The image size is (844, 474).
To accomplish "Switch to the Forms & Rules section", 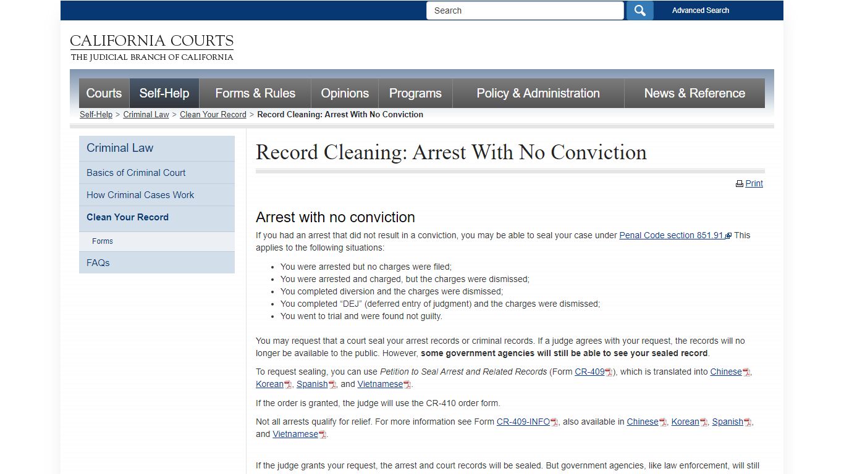I will pyautogui.click(x=255, y=93).
